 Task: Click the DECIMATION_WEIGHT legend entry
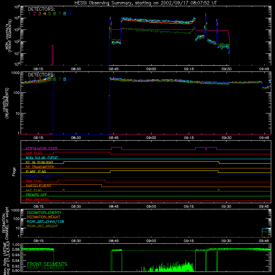(x=44, y=217)
